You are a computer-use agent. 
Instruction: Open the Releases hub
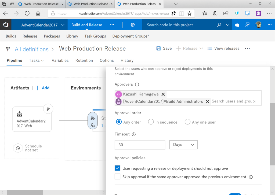[x=30, y=36]
